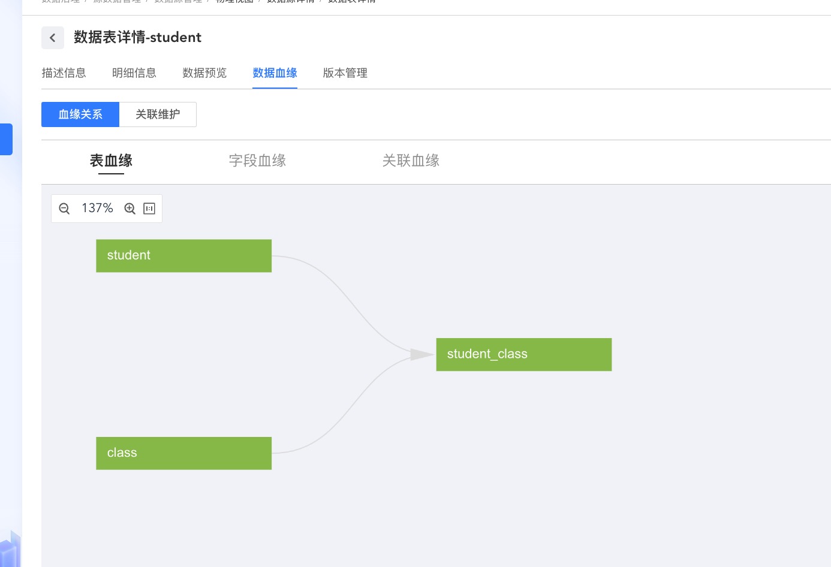Go to the 版本管理 tab
Screen dimensions: 831x567
point(345,73)
